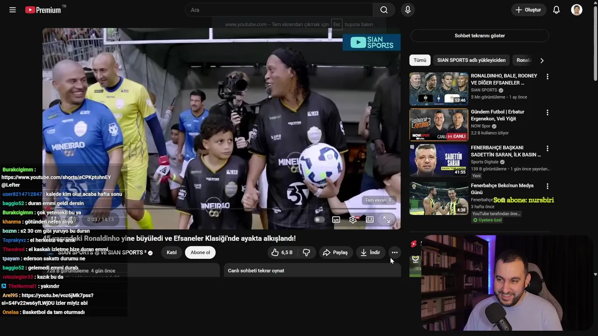This screenshot has width=598, height=336.
Task: Click Sohbet tekrarını göster button
Action: pyautogui.click(x=479, y=35)
